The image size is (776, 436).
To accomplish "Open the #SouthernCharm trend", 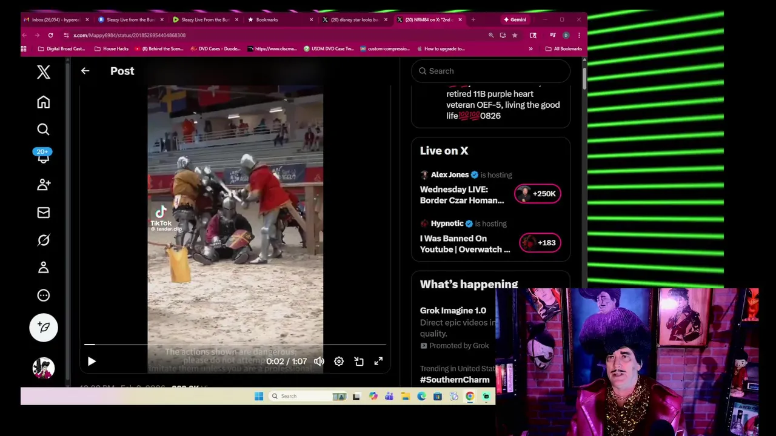I will point(455,380).
